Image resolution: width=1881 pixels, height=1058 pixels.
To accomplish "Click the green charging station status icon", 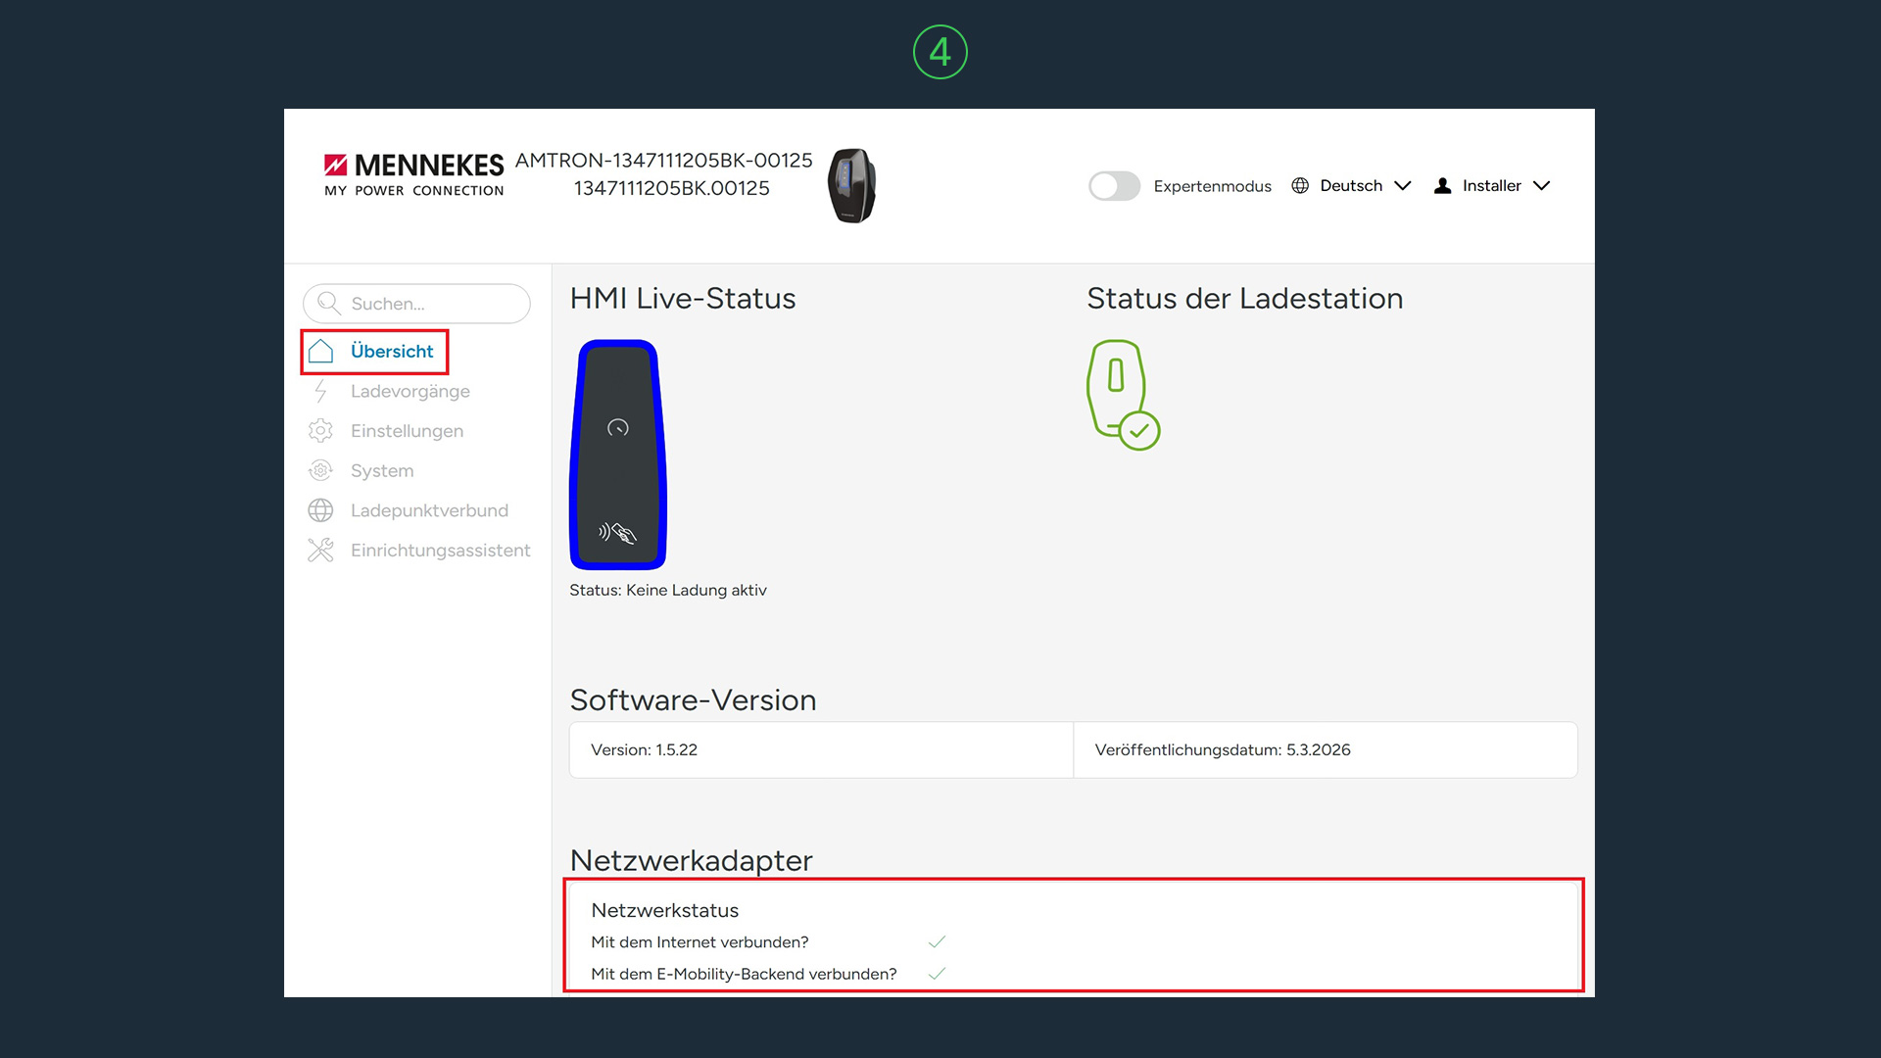I will pos(1123,395).
